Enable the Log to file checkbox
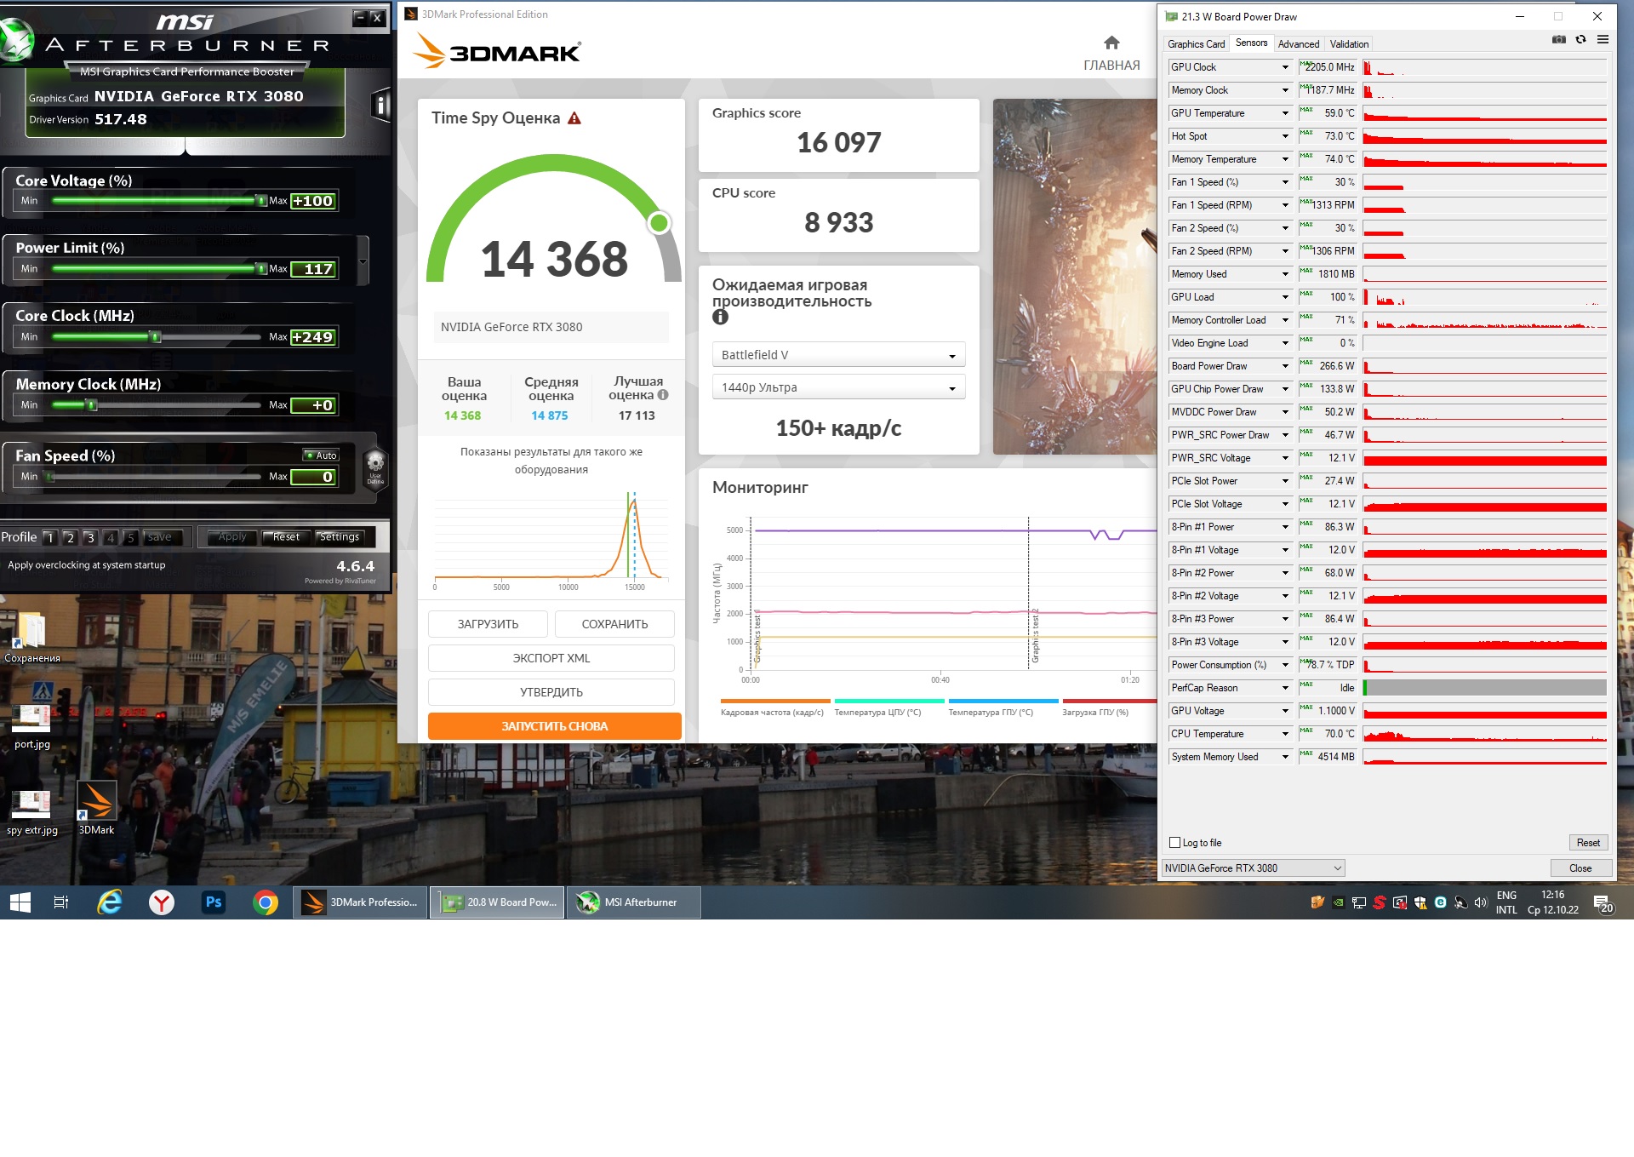Viewport: 1634px width, 1157px height. (x=1175, y=843)
